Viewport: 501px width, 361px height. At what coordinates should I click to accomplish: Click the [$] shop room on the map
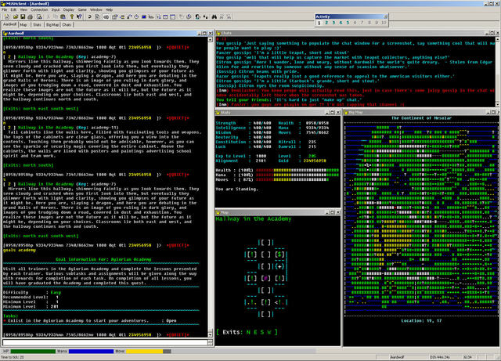tap(280, 255)
